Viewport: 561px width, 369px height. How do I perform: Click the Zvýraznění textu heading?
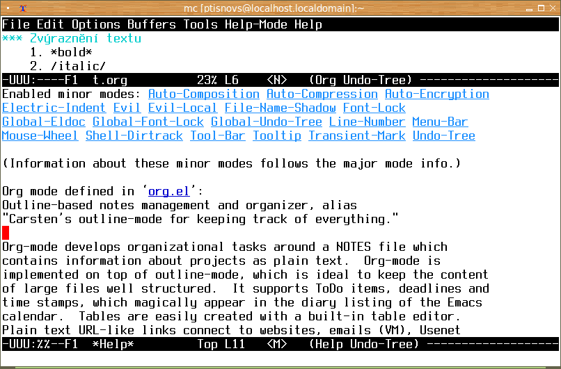[x=86, y=38]
